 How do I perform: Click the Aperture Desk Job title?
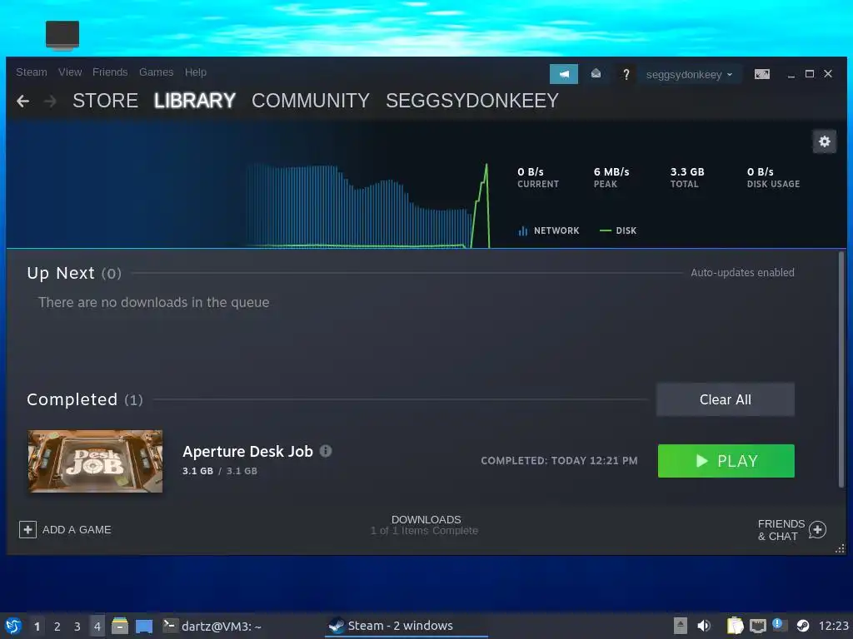click(x=247, y=452)
